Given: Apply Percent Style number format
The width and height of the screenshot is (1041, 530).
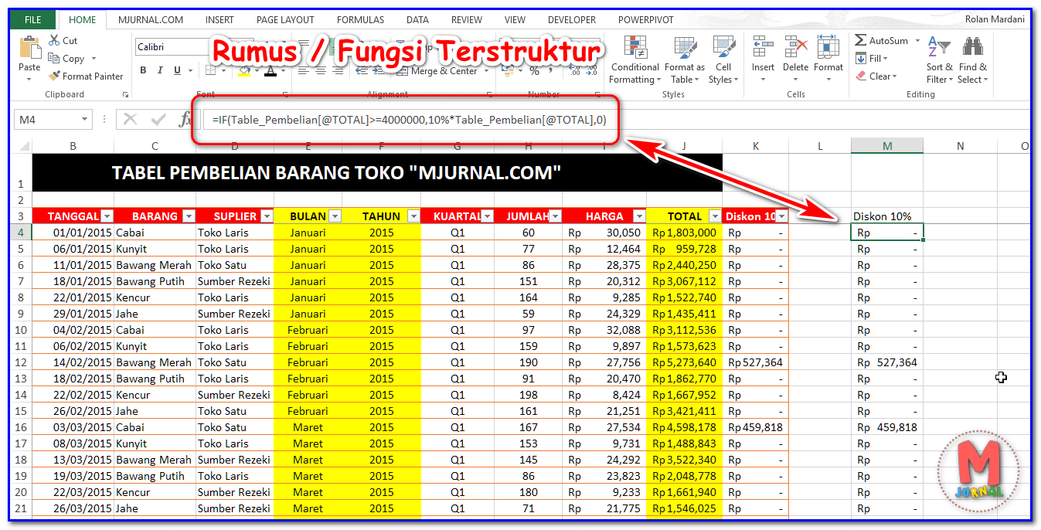Looking at the screenshot, I should tap(534, 70).
